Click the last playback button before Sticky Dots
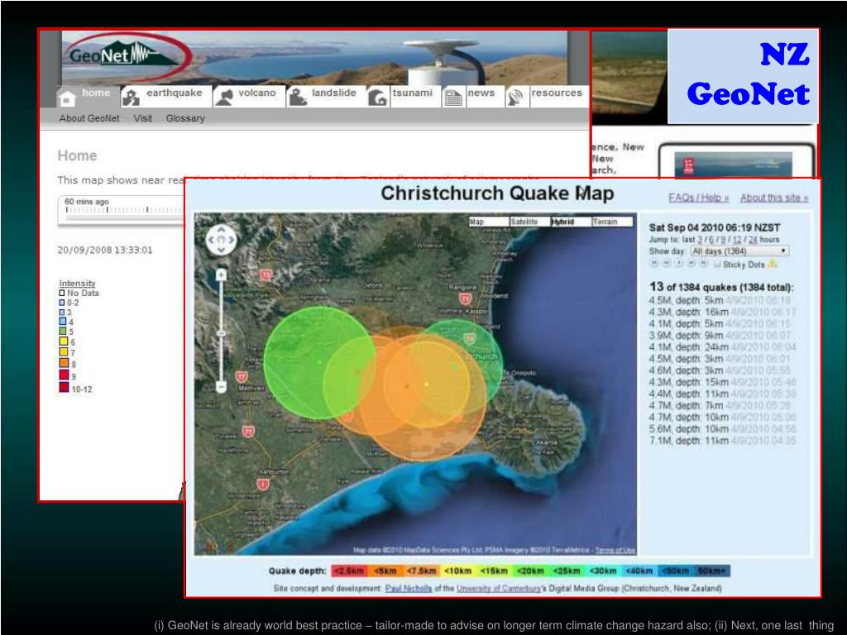 pos(703,264)
